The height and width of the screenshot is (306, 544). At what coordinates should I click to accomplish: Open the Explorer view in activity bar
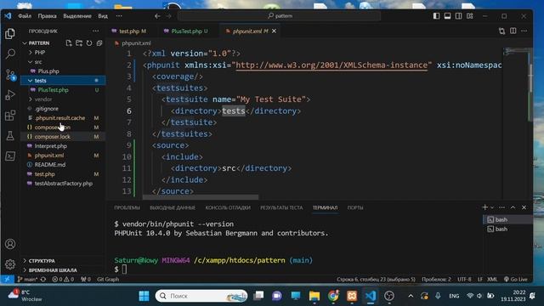click(10, 34)
